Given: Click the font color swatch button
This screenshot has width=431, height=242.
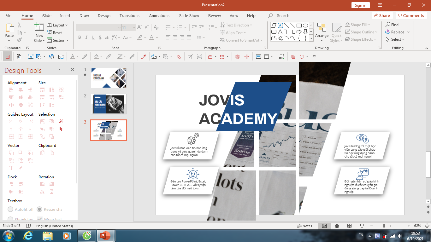Looking at the screenshot, I should (151, 37).
